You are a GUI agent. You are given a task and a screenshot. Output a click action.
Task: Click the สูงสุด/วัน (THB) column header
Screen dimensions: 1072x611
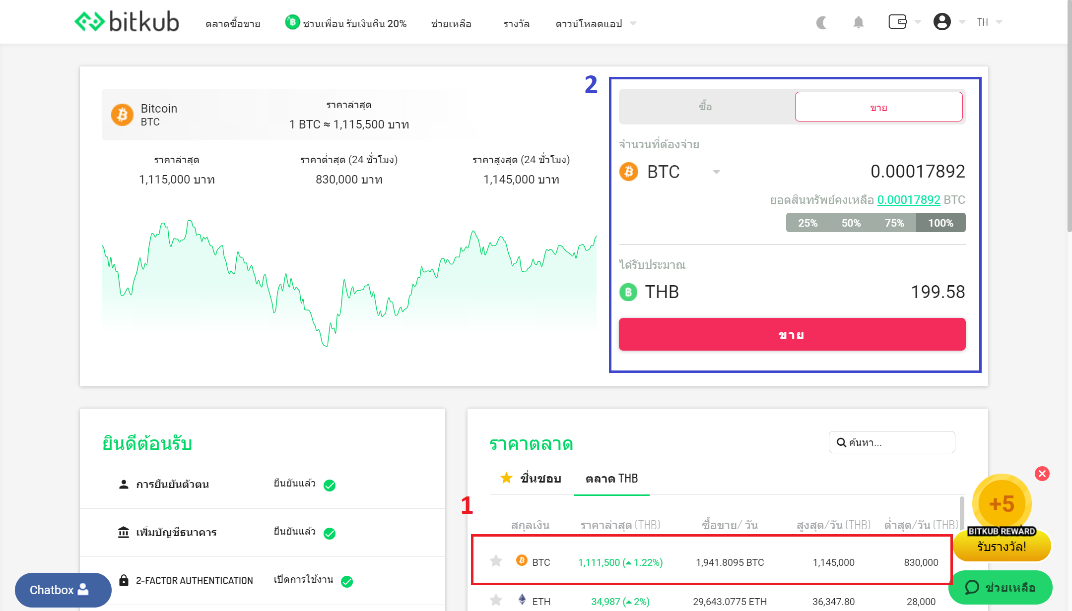pyautogui.click(x=833, y=525)
